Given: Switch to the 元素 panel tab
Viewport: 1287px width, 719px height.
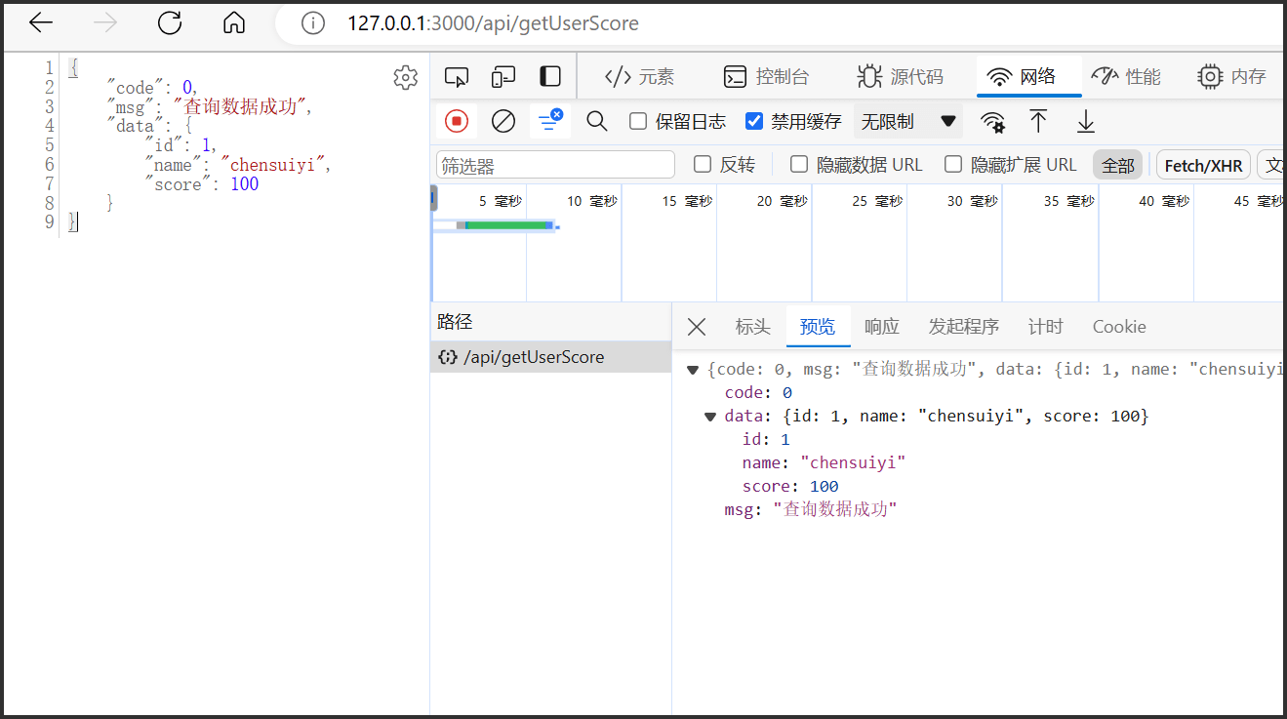Looking at the screenshot, I should click(x=639, y=76).
